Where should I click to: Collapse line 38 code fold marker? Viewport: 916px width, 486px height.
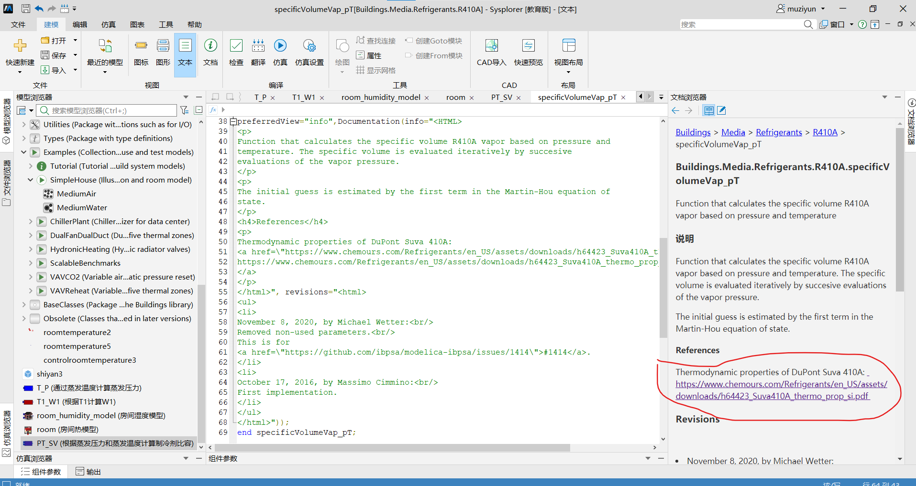coord(233,121)
